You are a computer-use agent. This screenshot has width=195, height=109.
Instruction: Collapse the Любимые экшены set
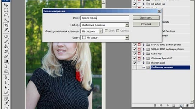[144, 68]
